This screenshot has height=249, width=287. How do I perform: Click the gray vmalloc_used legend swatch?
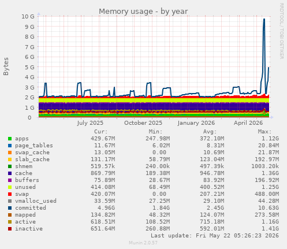(10, 201)
